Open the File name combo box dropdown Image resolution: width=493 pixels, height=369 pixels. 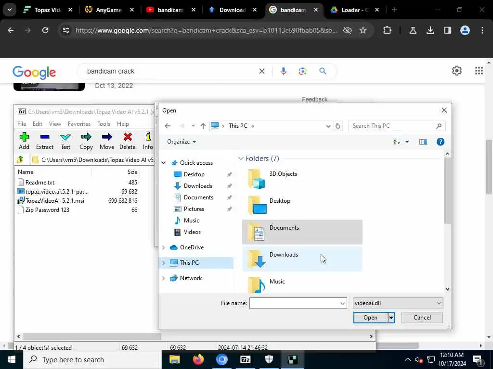tap(342, 304)
